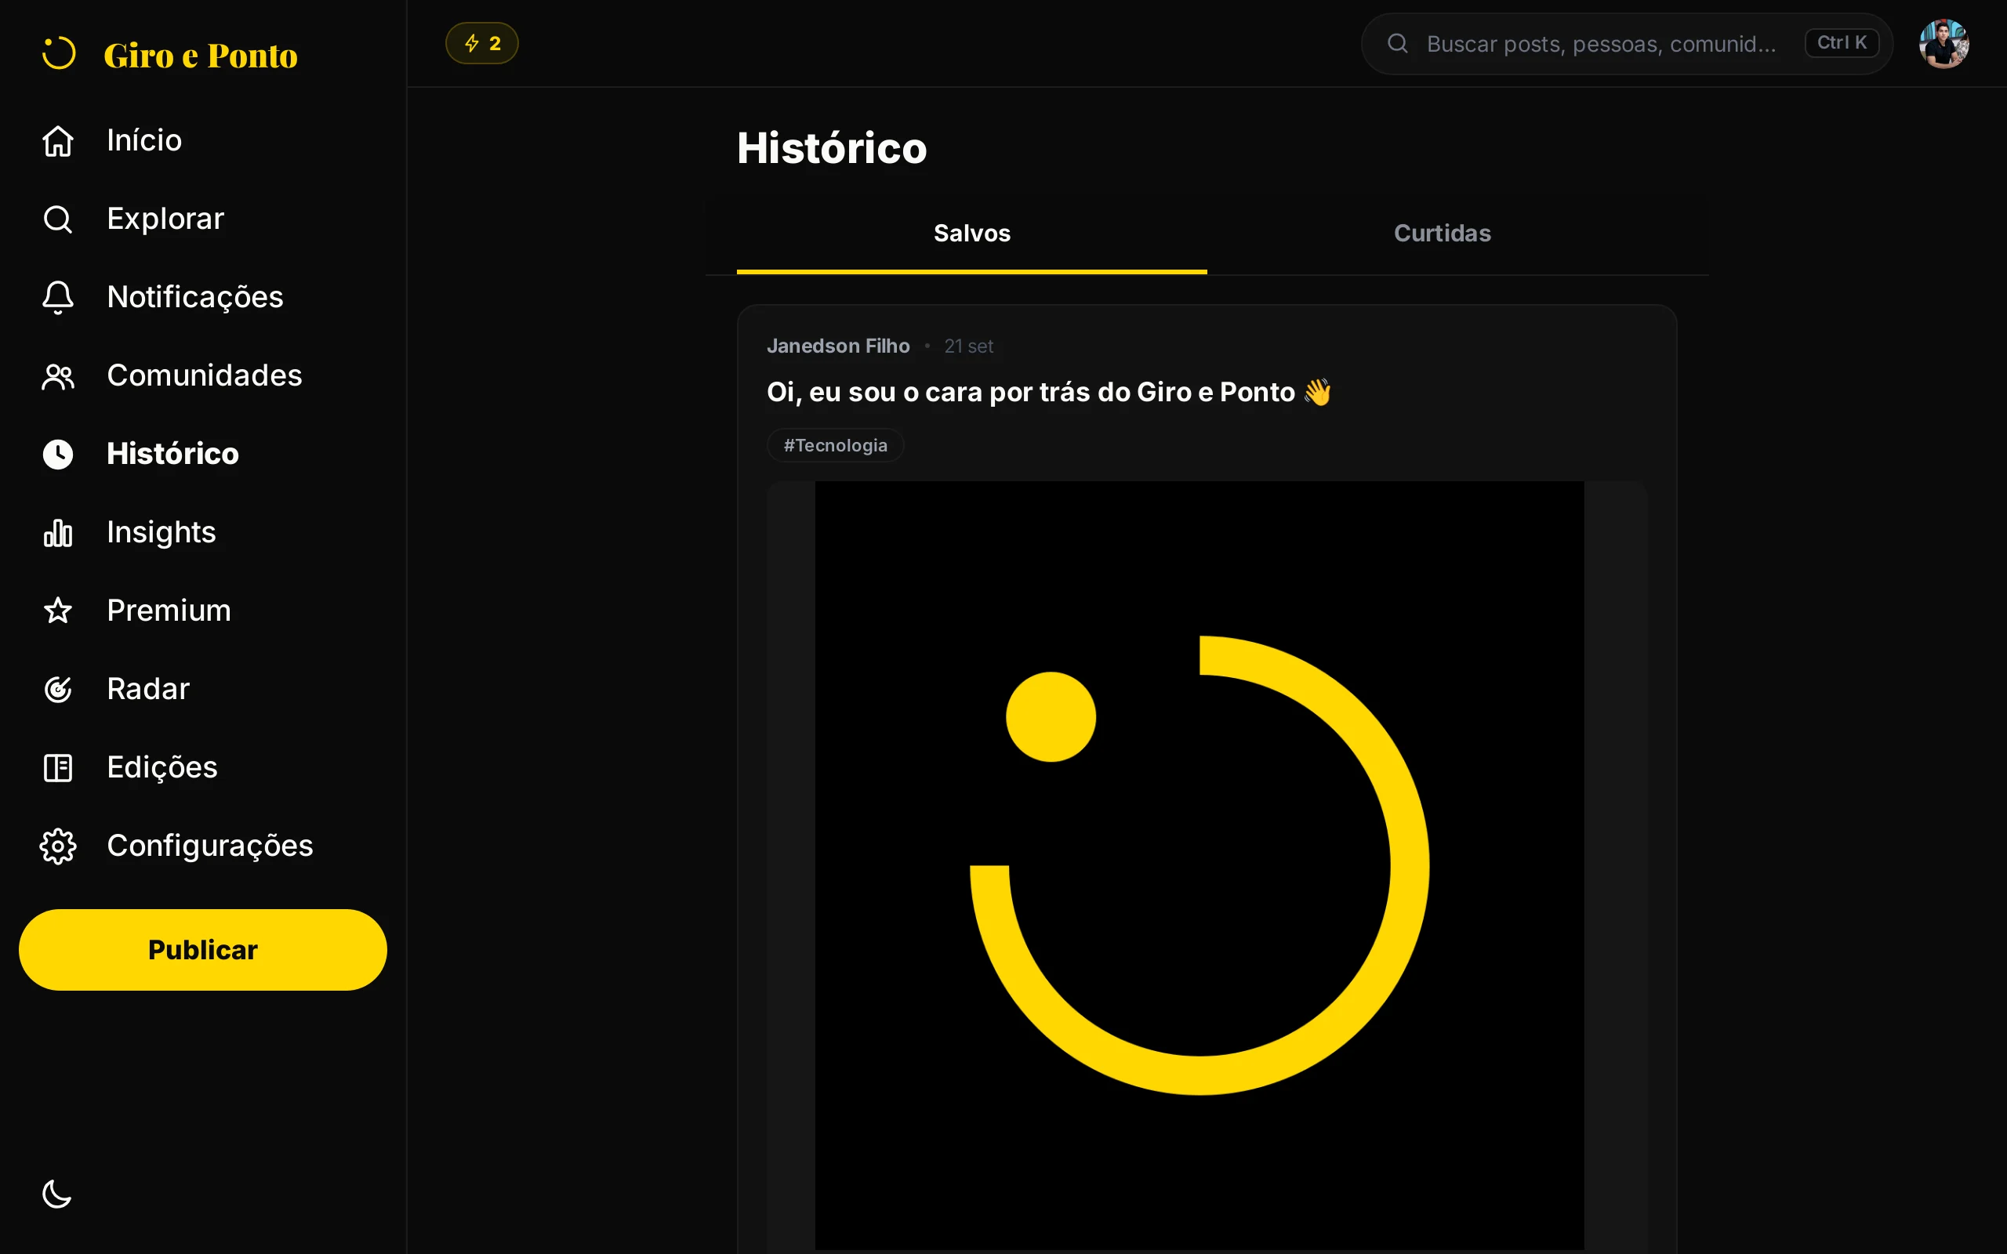Screen dimensions: 2007x1254
Task: Open the post titled Oi, eu sou o cara
Action: (1048, 393)
